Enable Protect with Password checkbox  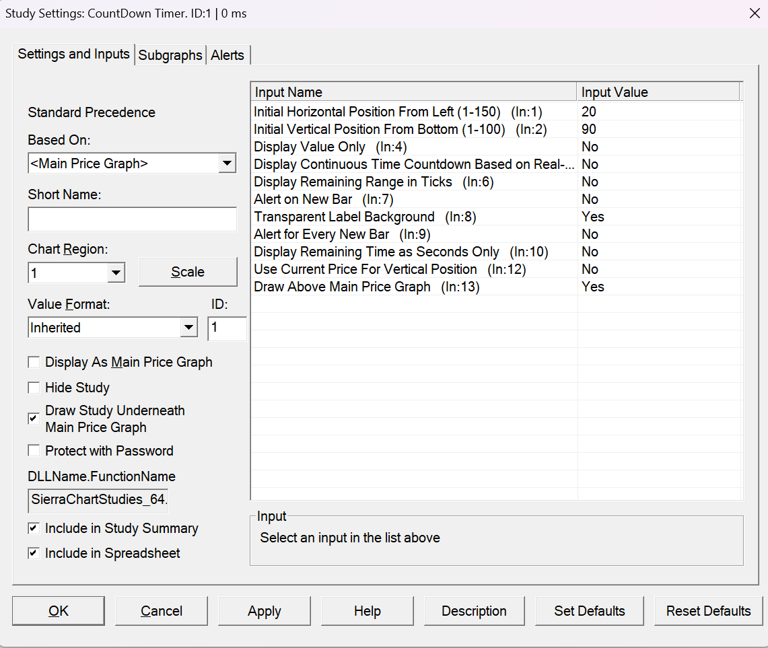coord(34,452)
